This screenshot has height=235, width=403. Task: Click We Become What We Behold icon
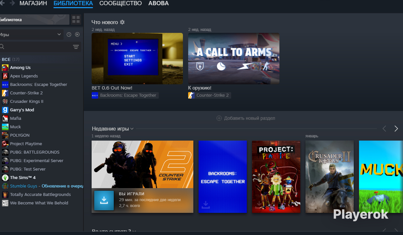tap(5, 203)
